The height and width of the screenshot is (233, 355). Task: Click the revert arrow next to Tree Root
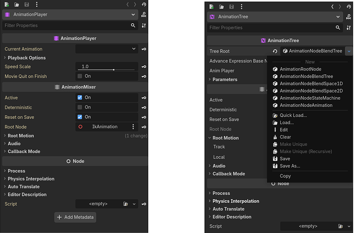coord(275,51)
